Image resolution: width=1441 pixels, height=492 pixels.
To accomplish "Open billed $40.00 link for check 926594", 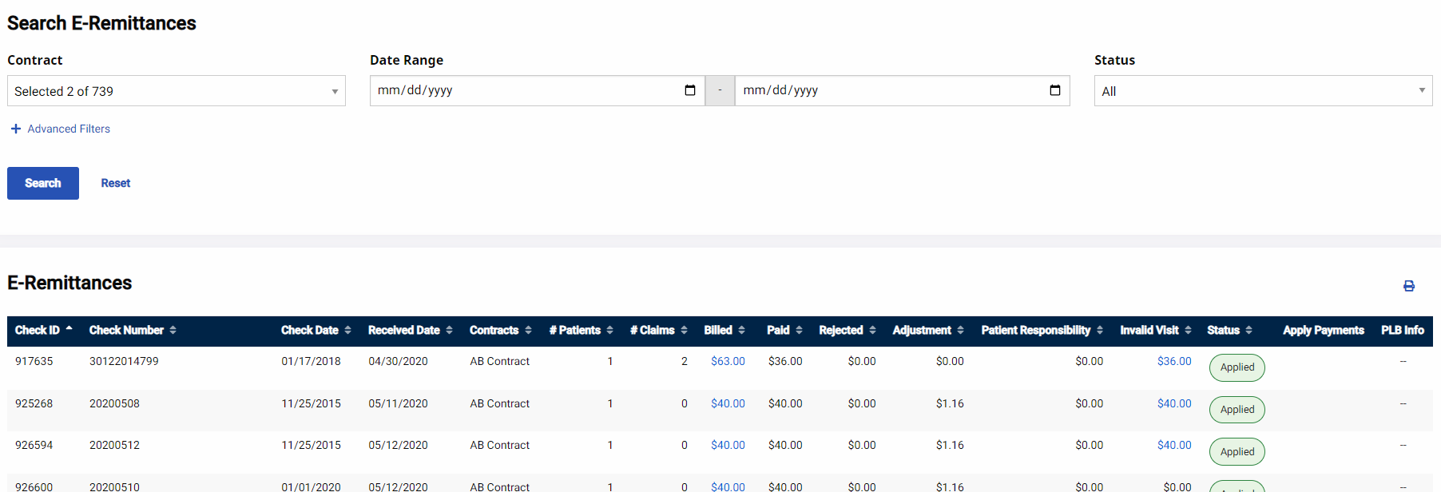I will coord(727,445).
